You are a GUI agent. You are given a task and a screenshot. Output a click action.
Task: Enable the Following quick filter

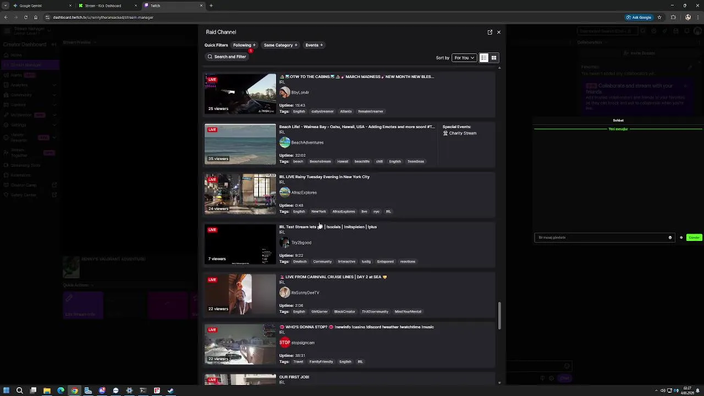(x=244, y=45)
